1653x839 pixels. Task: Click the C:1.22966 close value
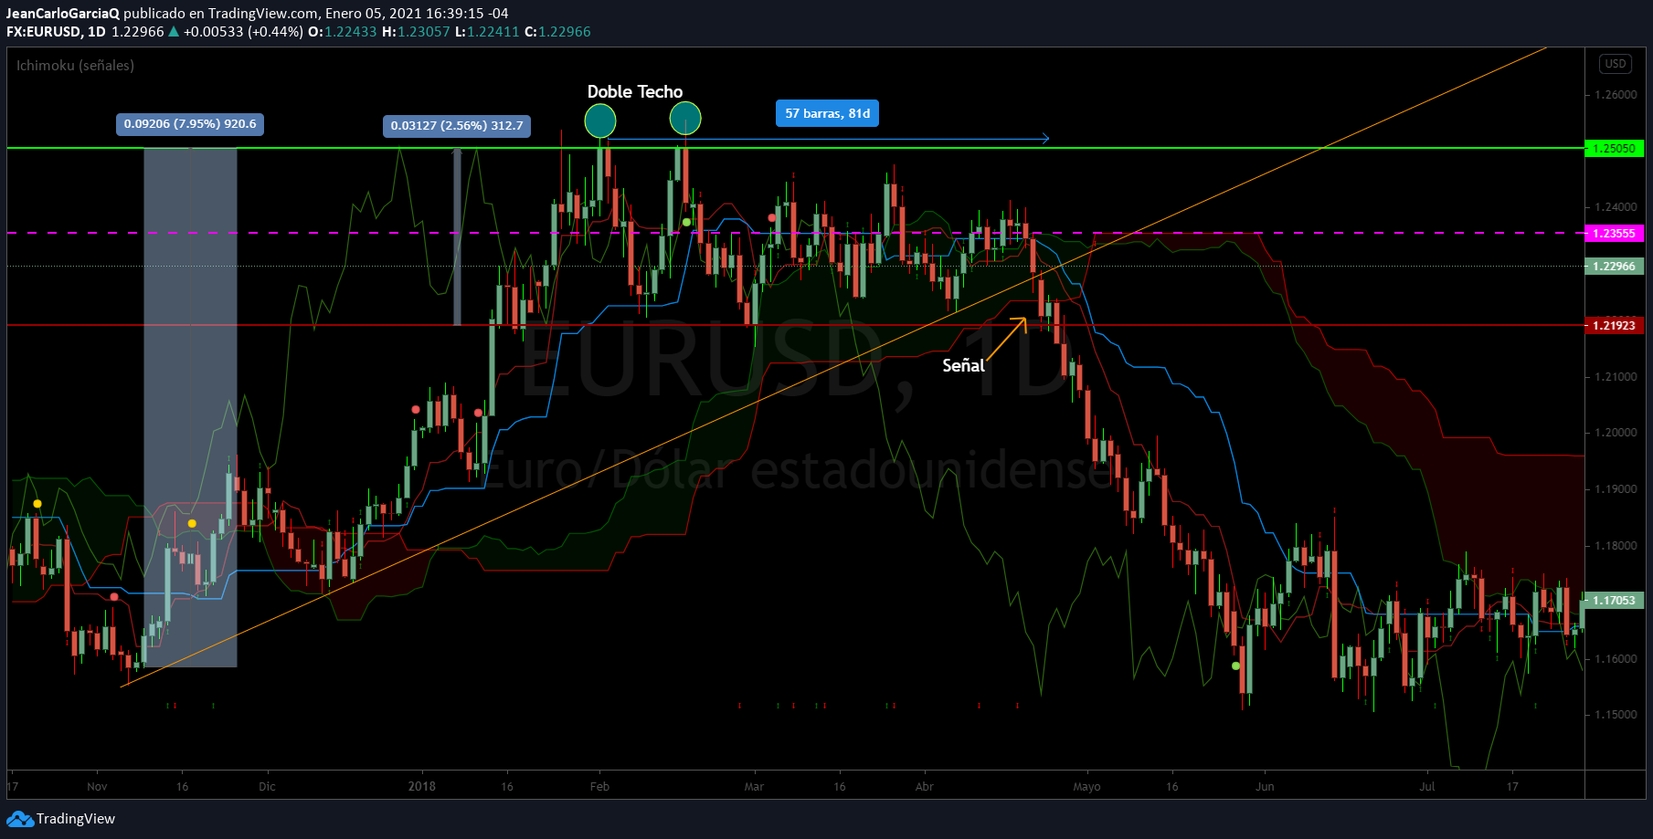click(557, 32)
